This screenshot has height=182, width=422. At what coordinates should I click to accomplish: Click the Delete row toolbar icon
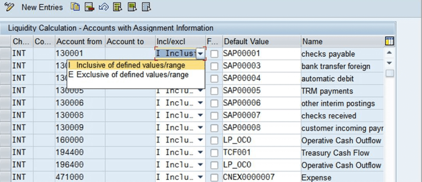(89, 7)
